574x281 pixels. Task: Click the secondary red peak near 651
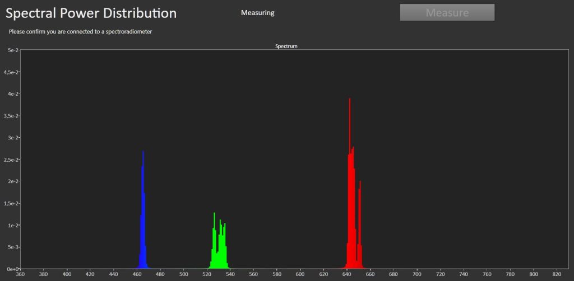360,224
